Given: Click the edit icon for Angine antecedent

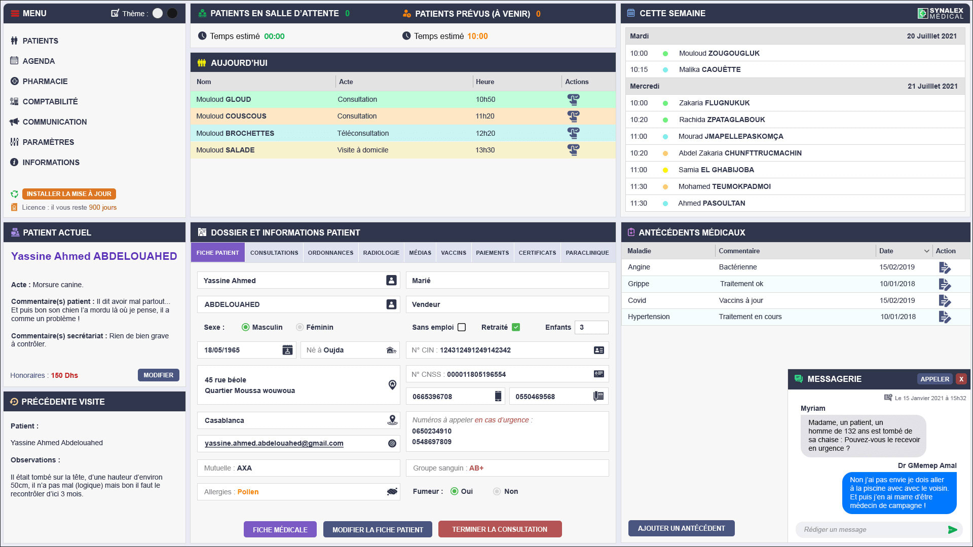Looking at the screenshot, I should pos(945,267).
